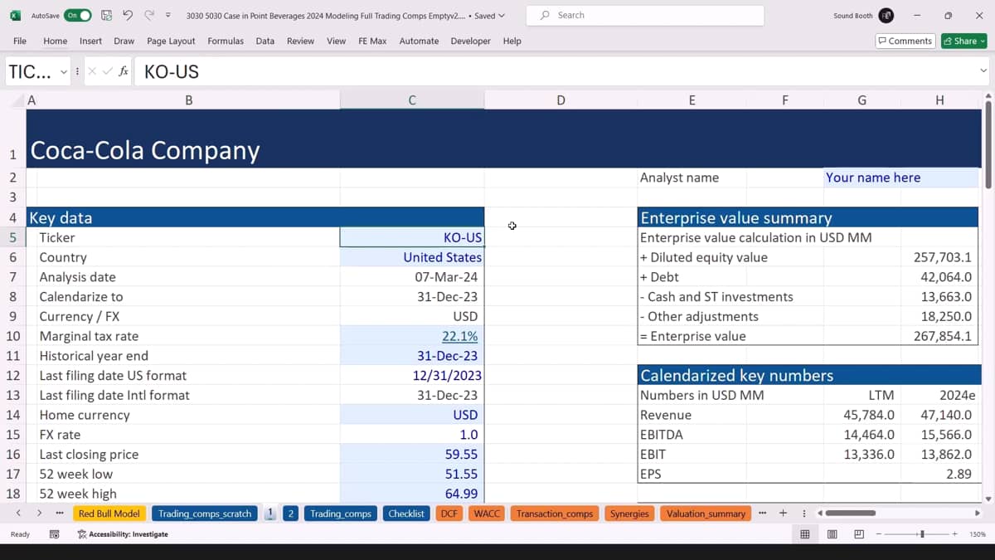The height and width of the screenshot is (560, 995).
Task: Open the Automate tab
Action: [x=419, y=41]
